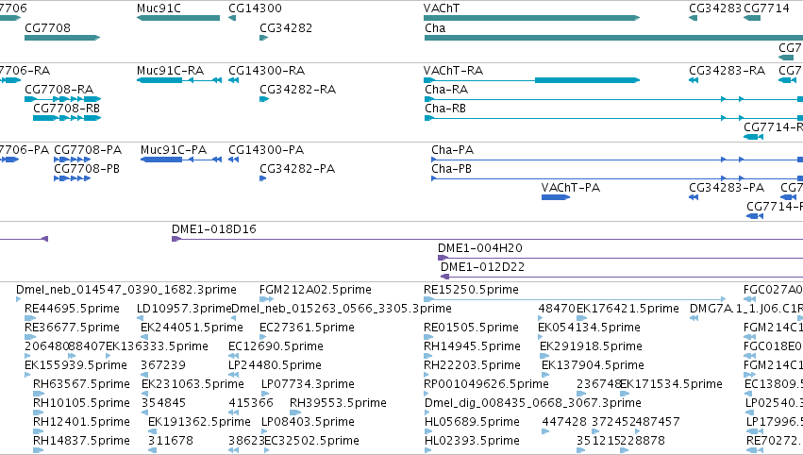
Task: Select transcript Cha-RB label
Action: tap(445, 109)
